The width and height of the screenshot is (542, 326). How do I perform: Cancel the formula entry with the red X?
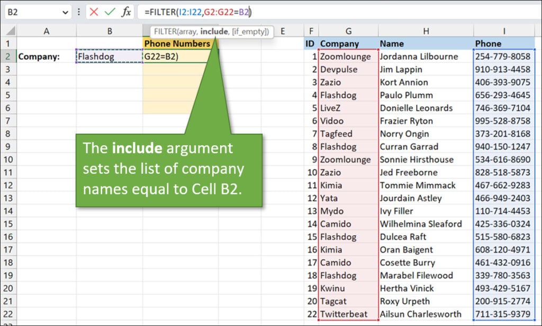click(94, 12)
